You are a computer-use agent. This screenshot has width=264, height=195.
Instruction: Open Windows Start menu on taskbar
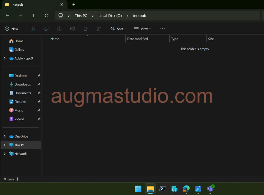(x=138, y=189)
